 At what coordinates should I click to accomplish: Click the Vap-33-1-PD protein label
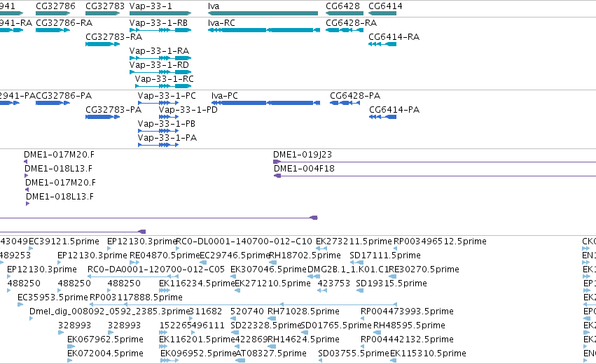(188, 110)
